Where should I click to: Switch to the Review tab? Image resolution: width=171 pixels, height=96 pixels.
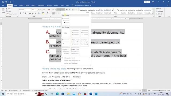click(56, 6)
